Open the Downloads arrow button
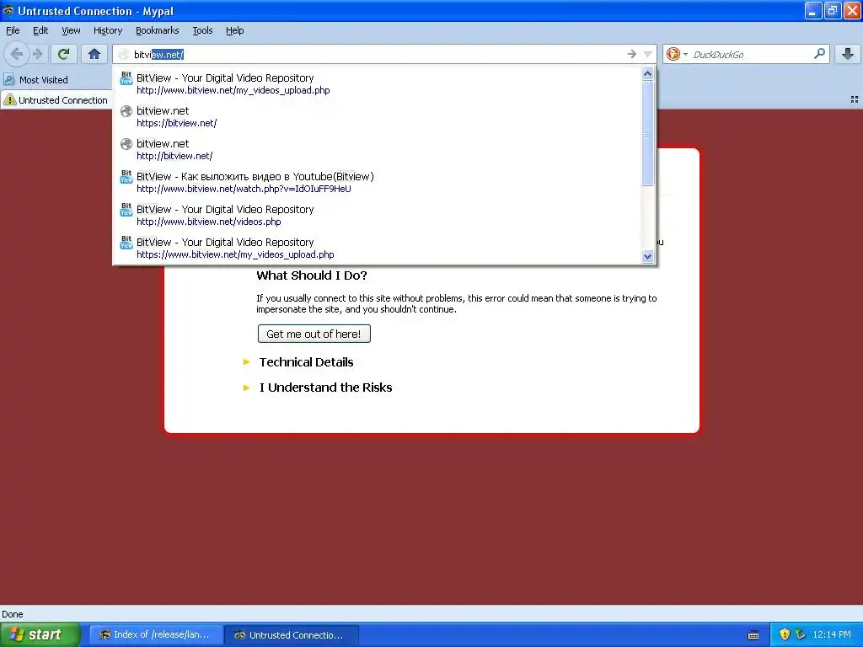Image resolution: width=863 pixels, height=647 pixels. coord(848,54)
